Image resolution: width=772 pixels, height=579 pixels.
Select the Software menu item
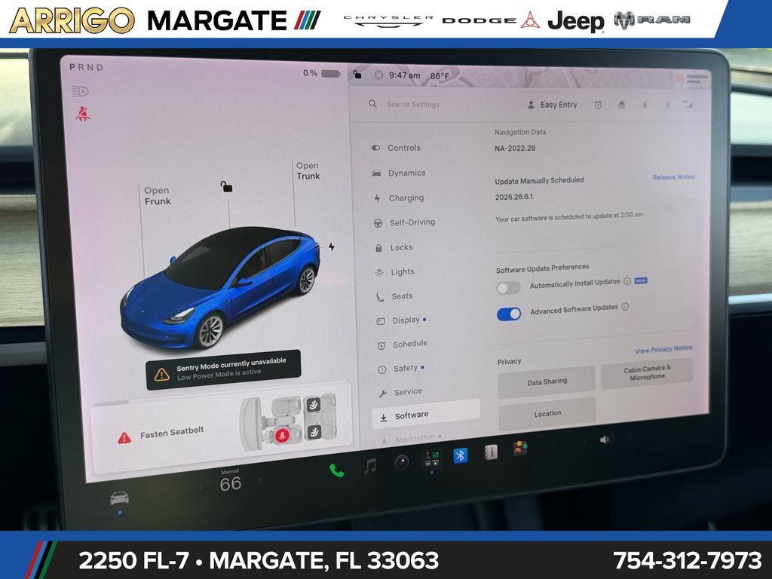point(426,415)
